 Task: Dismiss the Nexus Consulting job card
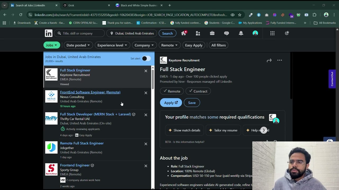point(146,93)
